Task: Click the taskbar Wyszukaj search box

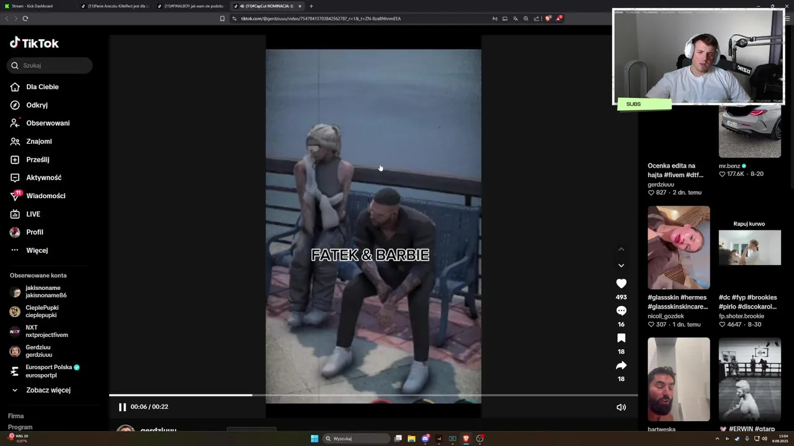Action: tap(357, 439)
